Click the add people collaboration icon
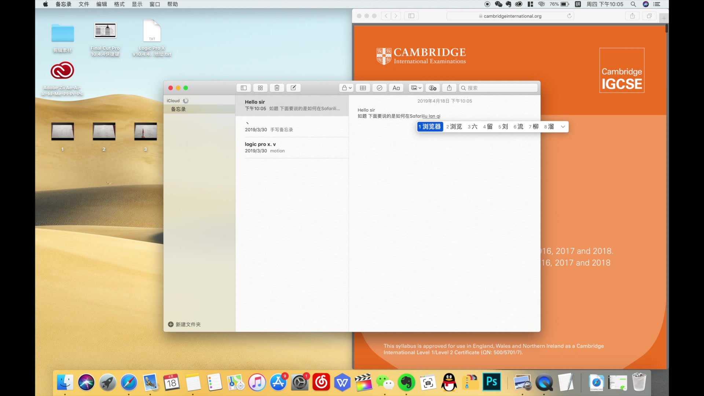Screen dimensions: 704x396 pos(432,88)
